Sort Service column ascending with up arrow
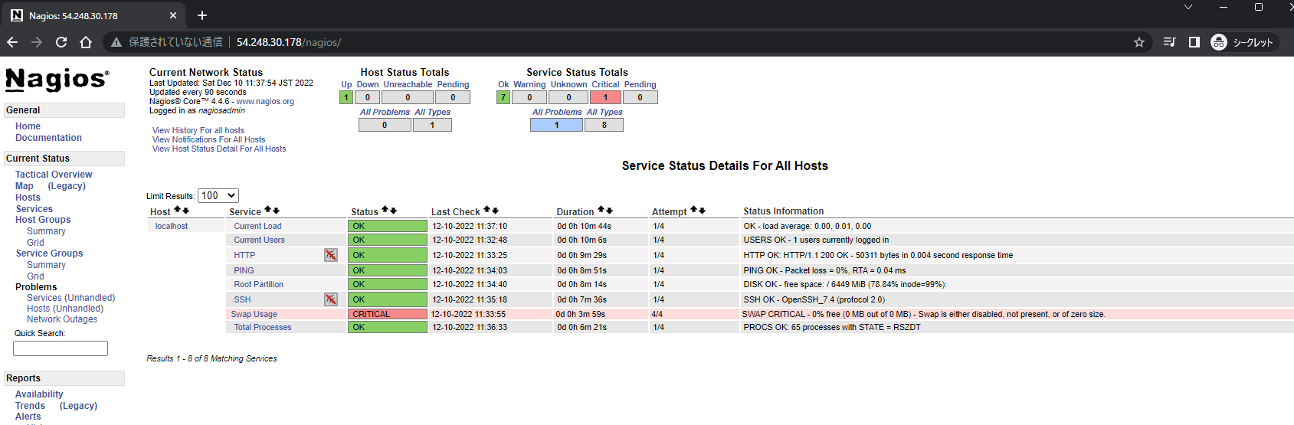1294x425 pixels. (268, 210)
